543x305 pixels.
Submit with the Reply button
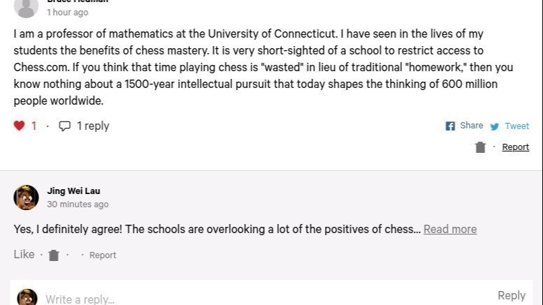[512, 295]
